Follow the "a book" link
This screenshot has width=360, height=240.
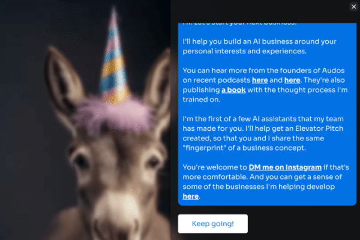point(233,90)
